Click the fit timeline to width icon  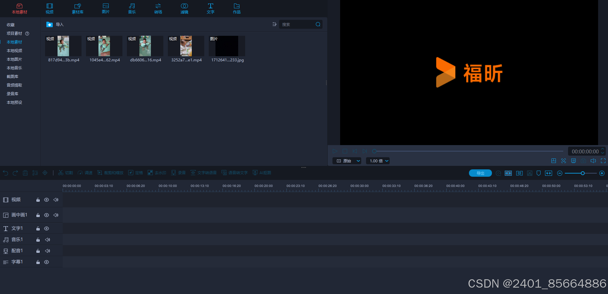[x=549, y=173]
